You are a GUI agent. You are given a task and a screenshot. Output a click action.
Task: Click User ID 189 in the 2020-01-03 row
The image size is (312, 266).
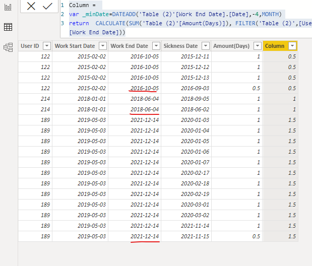tap(35, 120)
